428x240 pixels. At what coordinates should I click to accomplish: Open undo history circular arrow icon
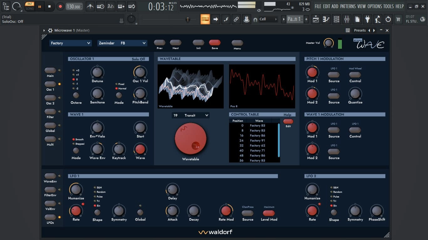(388, 19)
